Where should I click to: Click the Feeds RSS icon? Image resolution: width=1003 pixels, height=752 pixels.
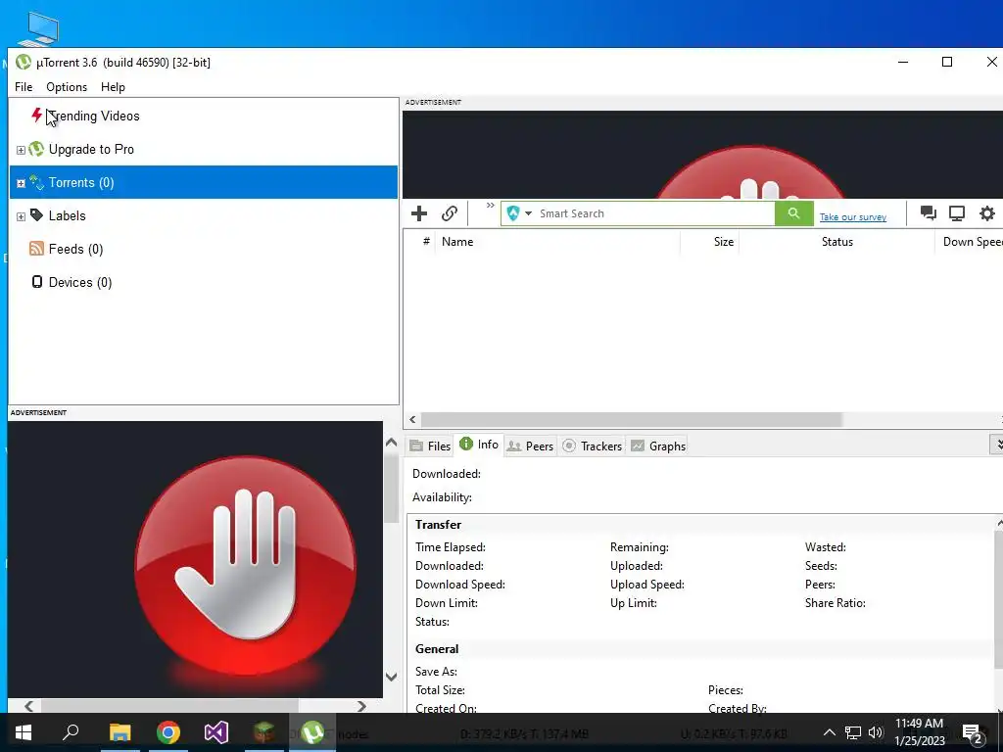click(x=36, y=249)
